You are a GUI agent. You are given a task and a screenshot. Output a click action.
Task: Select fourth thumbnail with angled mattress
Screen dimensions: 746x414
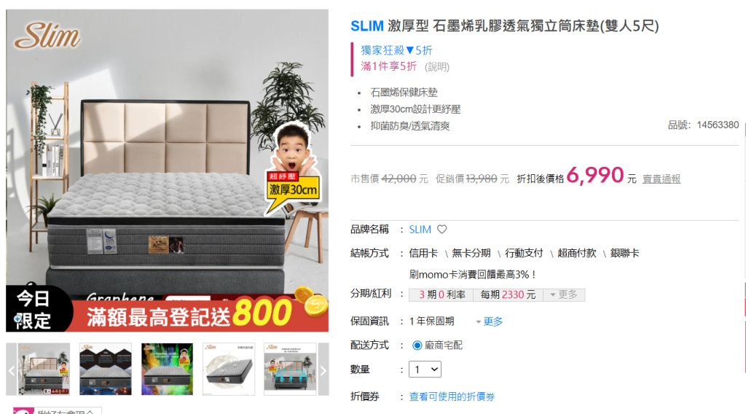pos(229,370)
